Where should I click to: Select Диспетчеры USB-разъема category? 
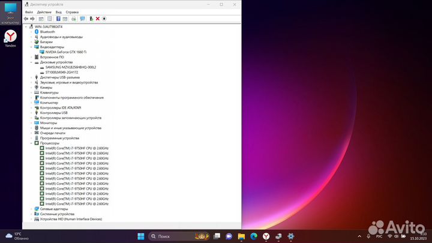60,77
